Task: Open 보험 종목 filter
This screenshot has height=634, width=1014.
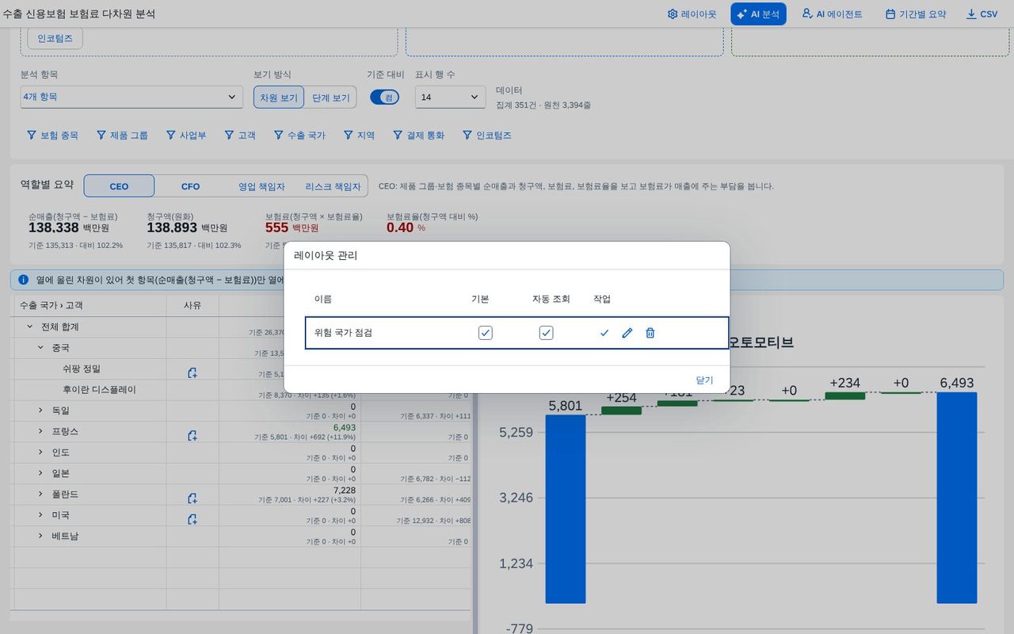Action: (53, 136)
